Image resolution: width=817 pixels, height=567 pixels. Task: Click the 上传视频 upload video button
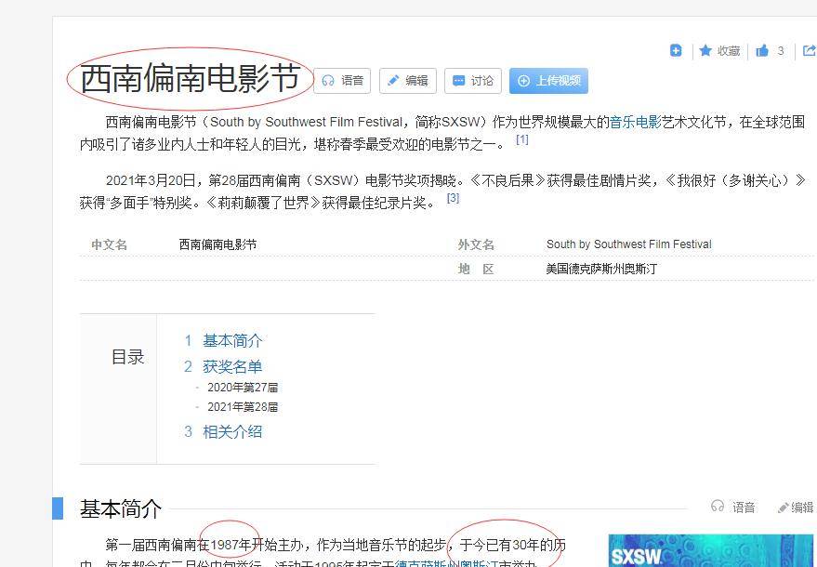[548, 81]
